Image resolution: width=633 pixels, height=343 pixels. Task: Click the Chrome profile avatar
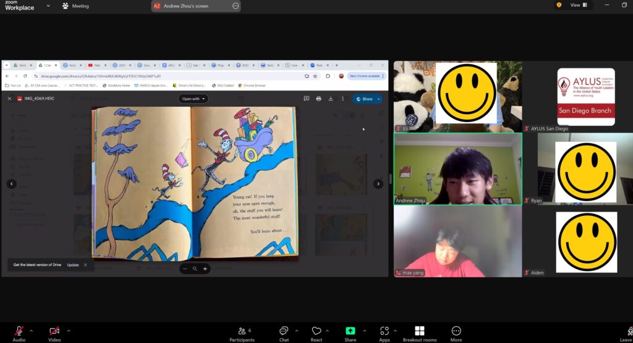pyautogui.click(x=341, y=76)
